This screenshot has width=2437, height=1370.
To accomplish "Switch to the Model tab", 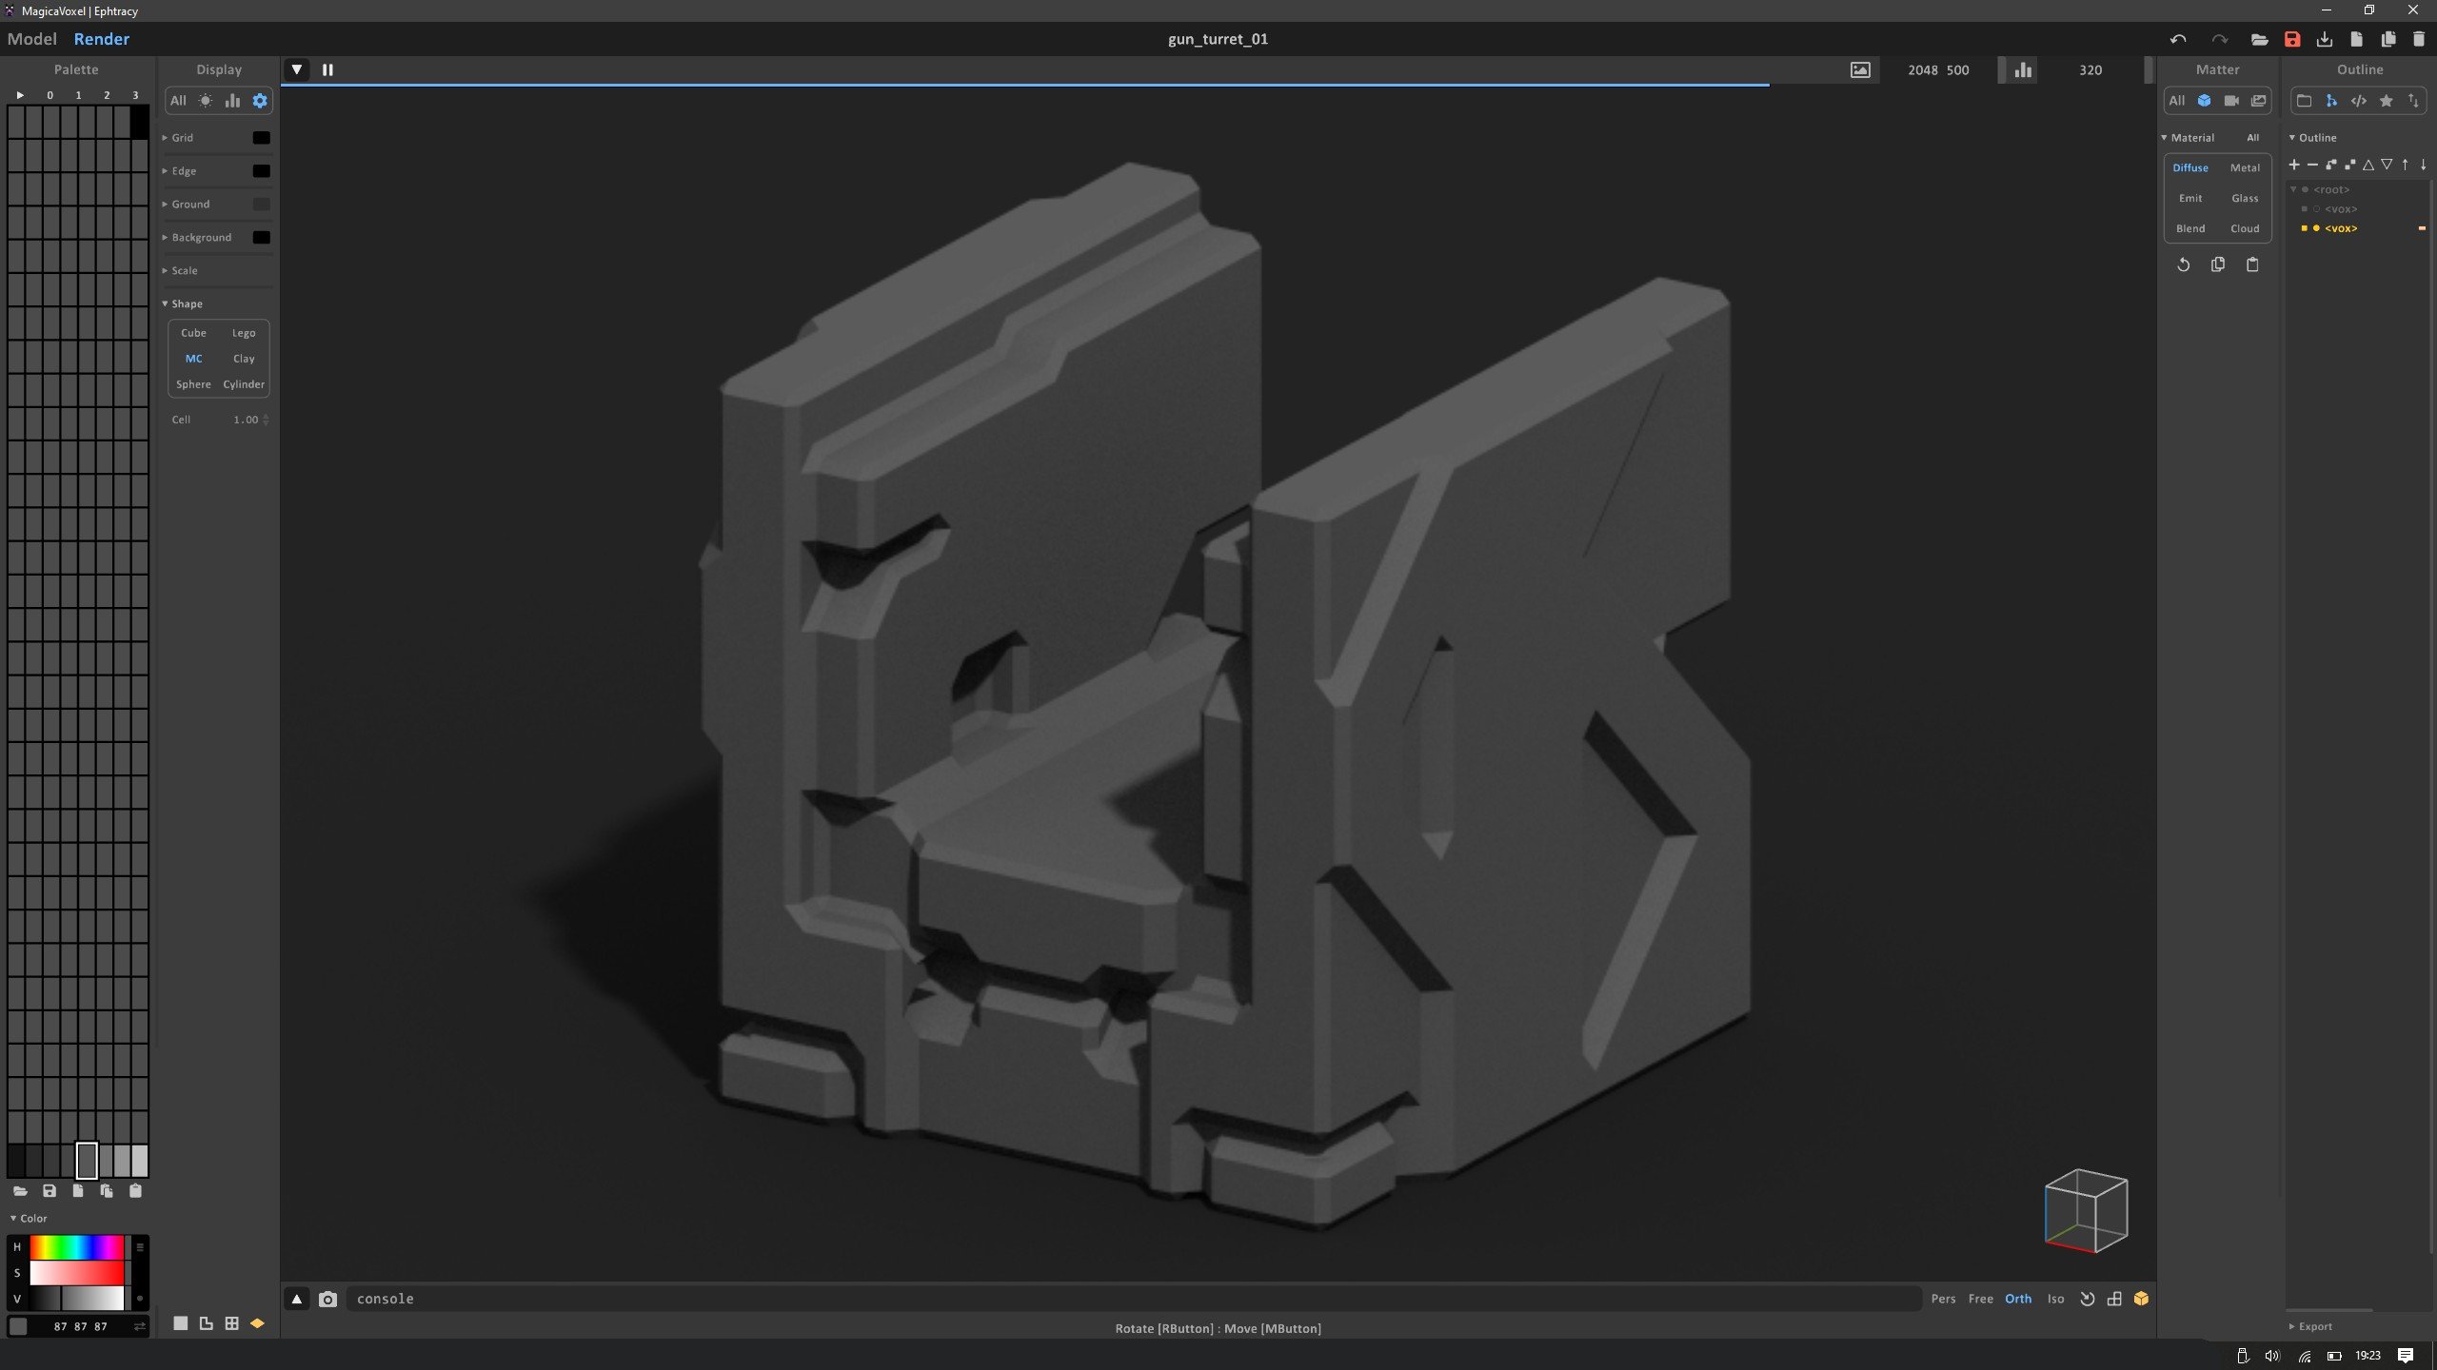I will pyautogui.click(x=31, y=39).
